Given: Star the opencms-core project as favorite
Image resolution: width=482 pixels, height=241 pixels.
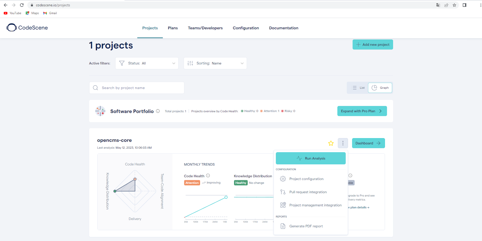Looking at the screenshot, I should (x=331, y=143).
